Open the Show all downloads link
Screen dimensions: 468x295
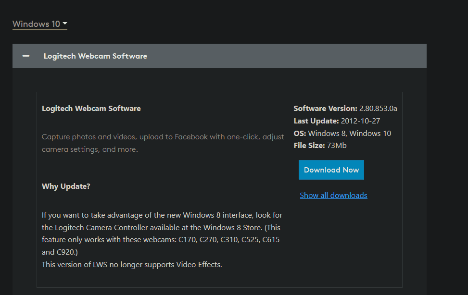[x=333, y=196]
